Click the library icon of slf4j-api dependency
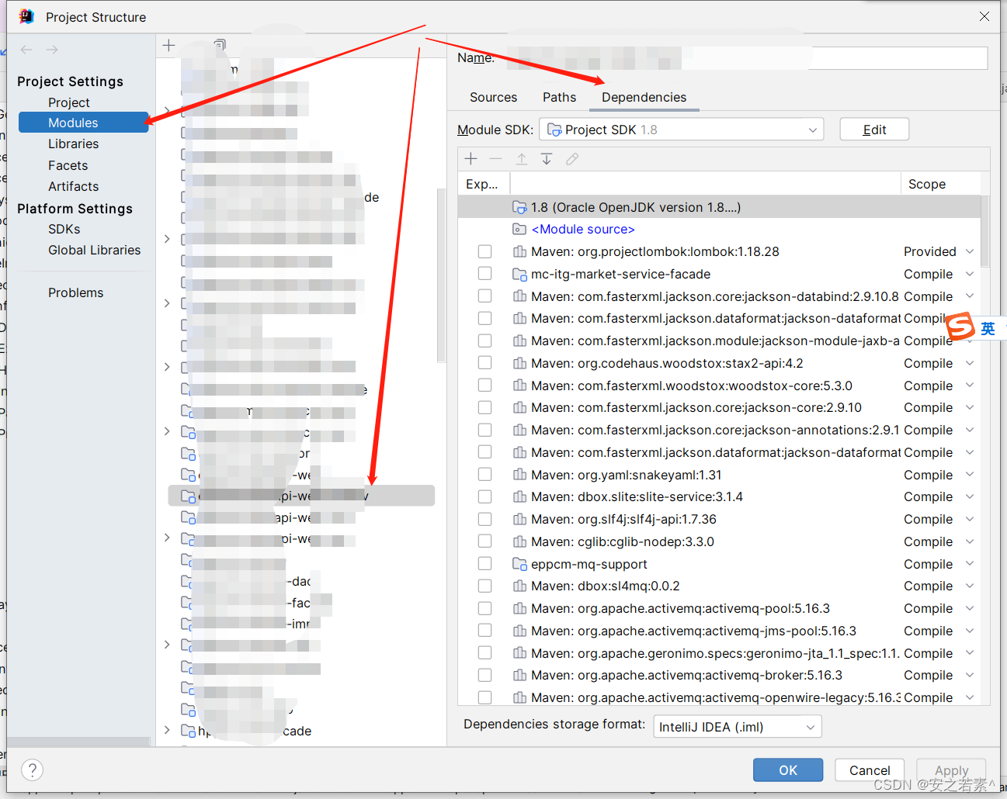1007x799 pixels. click(x=520, y=519)
